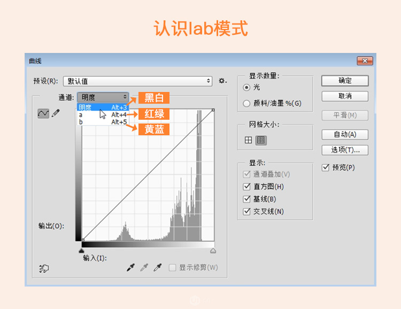Screen dimensions: 401x309
Task: Toggle the 预览(P) checkbox
Action: click(x=325, y=167)
